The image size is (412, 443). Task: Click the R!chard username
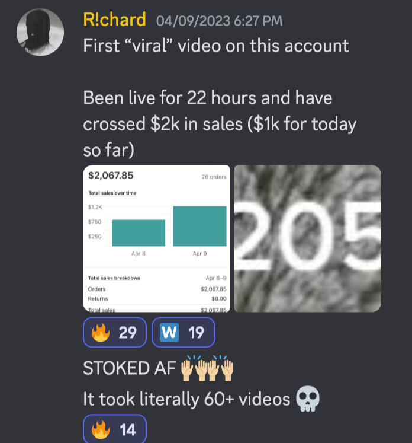tap(114, 20)
